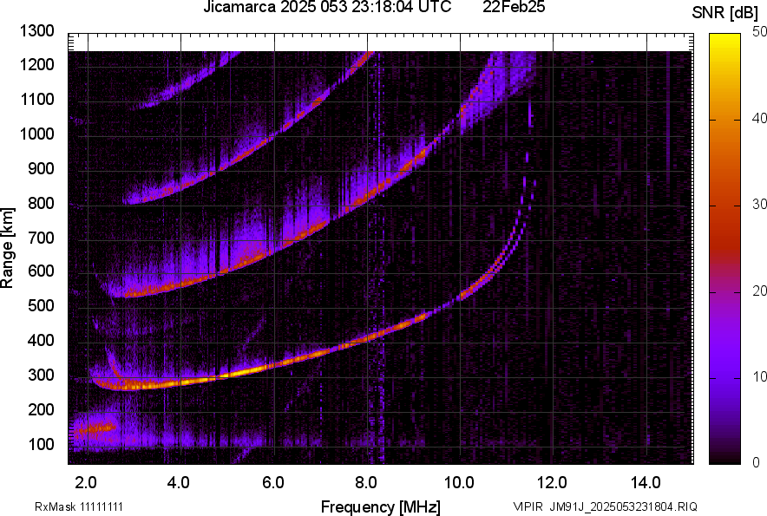The height and width of the screenshot is (516, 767).
Task: Click the purple 10 dB colorbar region
Action: [725, 377]
